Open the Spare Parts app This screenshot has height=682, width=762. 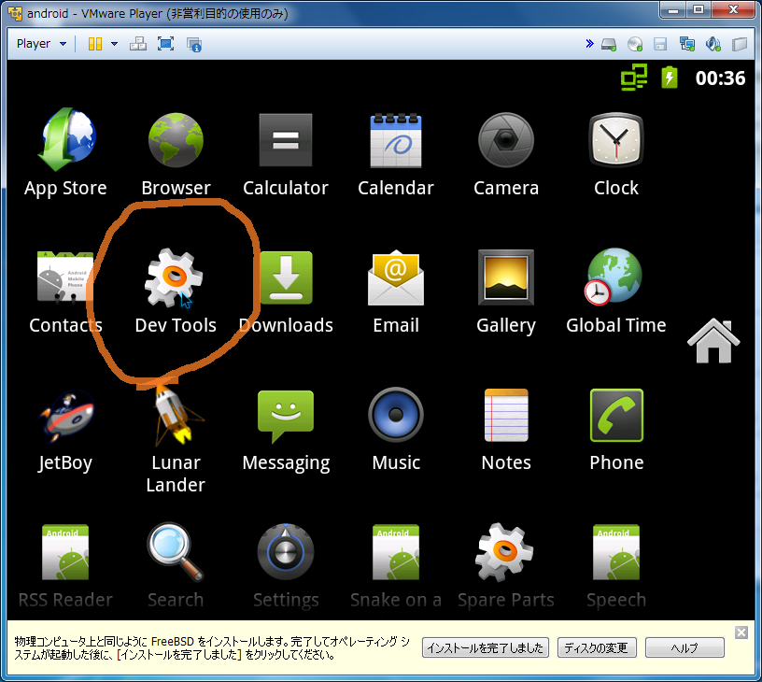pyautogui.click(x=505, y=551)
